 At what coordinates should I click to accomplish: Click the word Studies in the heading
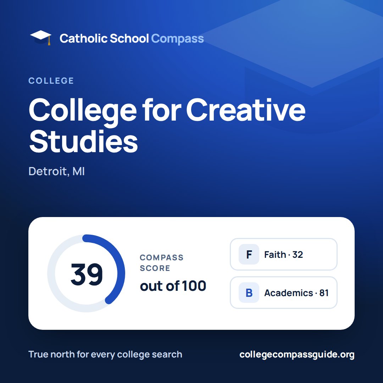click(x=84, y=141)
